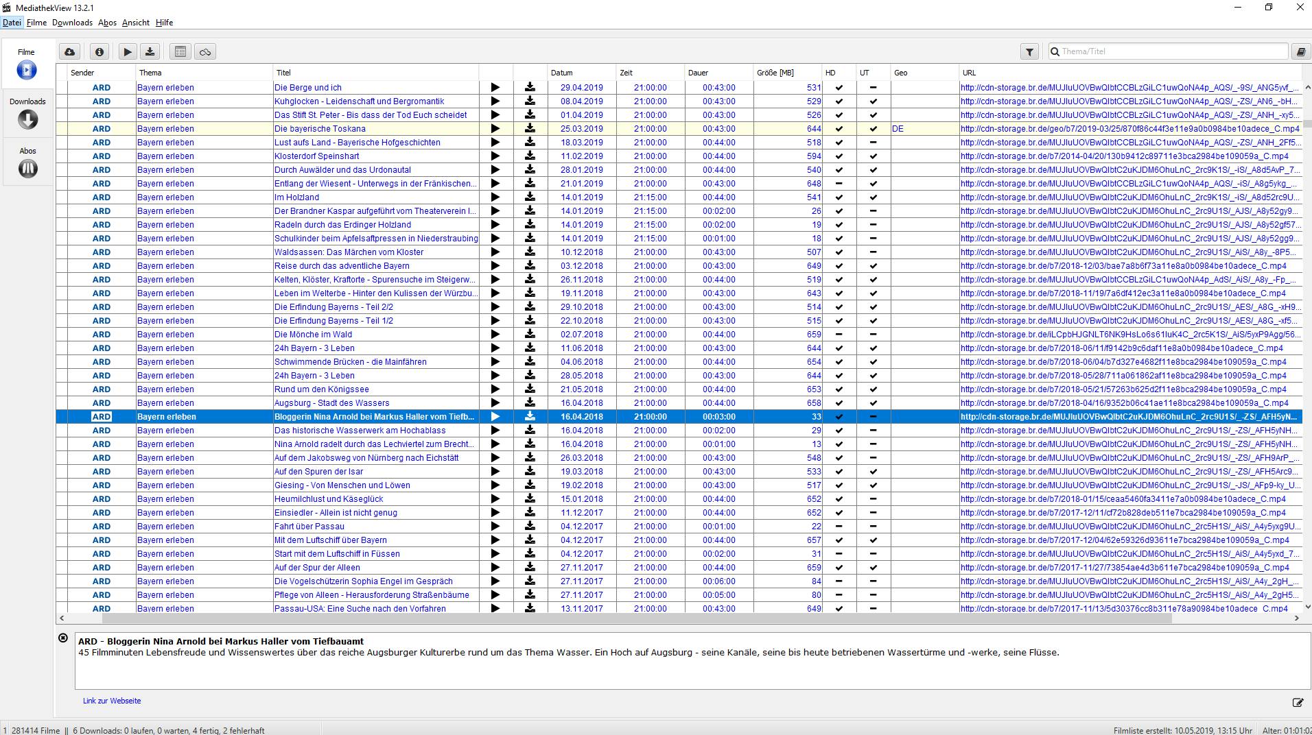Click scroll-down arrow of the vertical scrollbar
This screenshot has height=735, width=1312.
click(x=1307, y=607)
